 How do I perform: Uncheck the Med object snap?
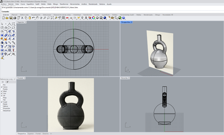point(2,91)
